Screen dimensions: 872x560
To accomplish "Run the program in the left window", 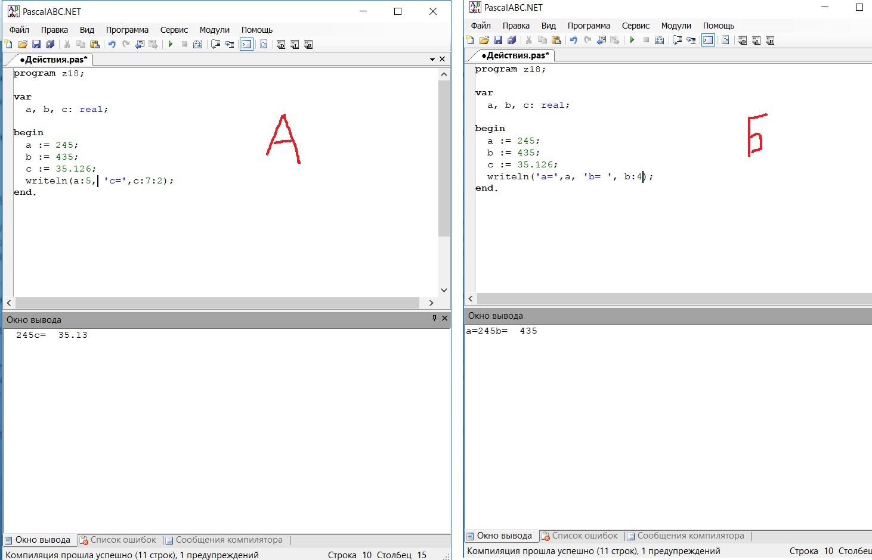I will click(x=171, y=44).
